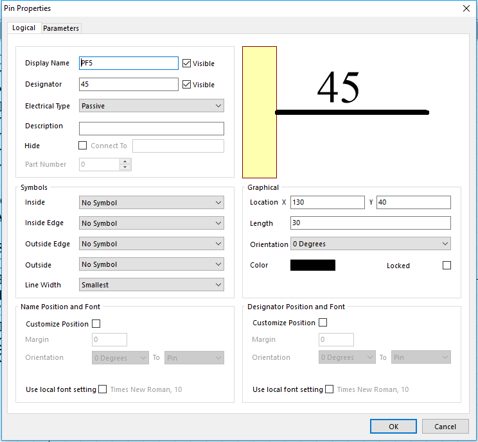Tick Use local font setting for Name
The height and width of the screenshot is (442, 478).
pyautogui.click(x=103, y=389)
